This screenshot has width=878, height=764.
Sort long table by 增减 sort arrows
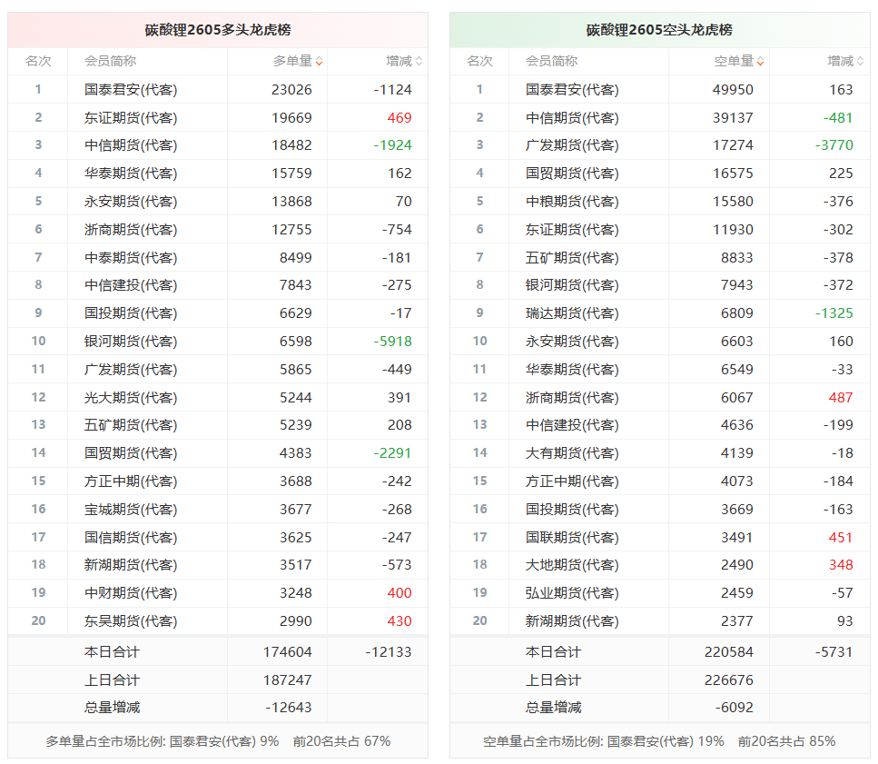419,62
